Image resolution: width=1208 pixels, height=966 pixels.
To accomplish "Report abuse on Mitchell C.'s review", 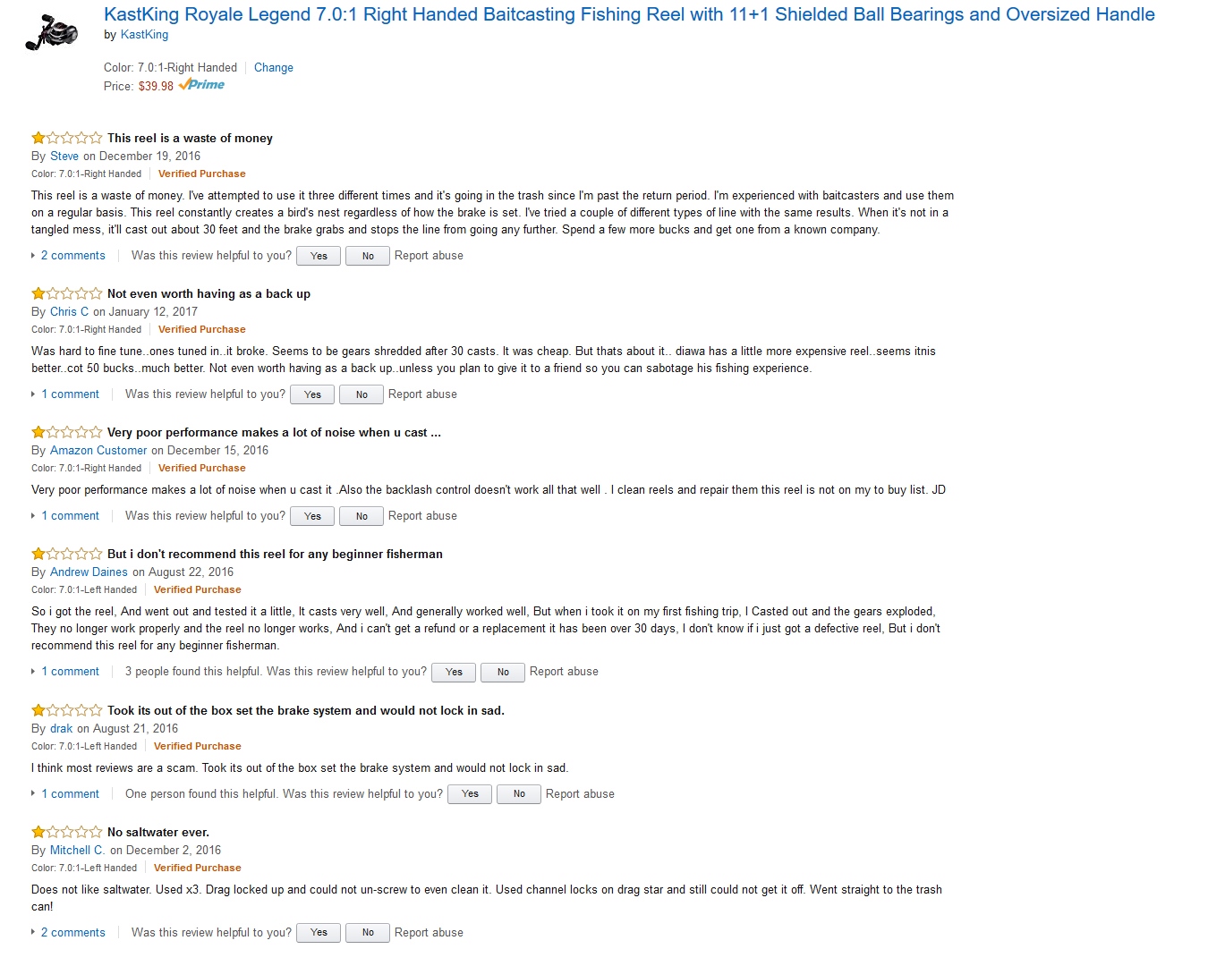I will (429, 933).
